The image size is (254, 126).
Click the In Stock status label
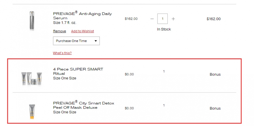coord(164,29)
